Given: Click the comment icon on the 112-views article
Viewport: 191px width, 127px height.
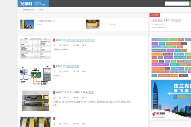Looking at the screenshot, I should click(83, 71).
